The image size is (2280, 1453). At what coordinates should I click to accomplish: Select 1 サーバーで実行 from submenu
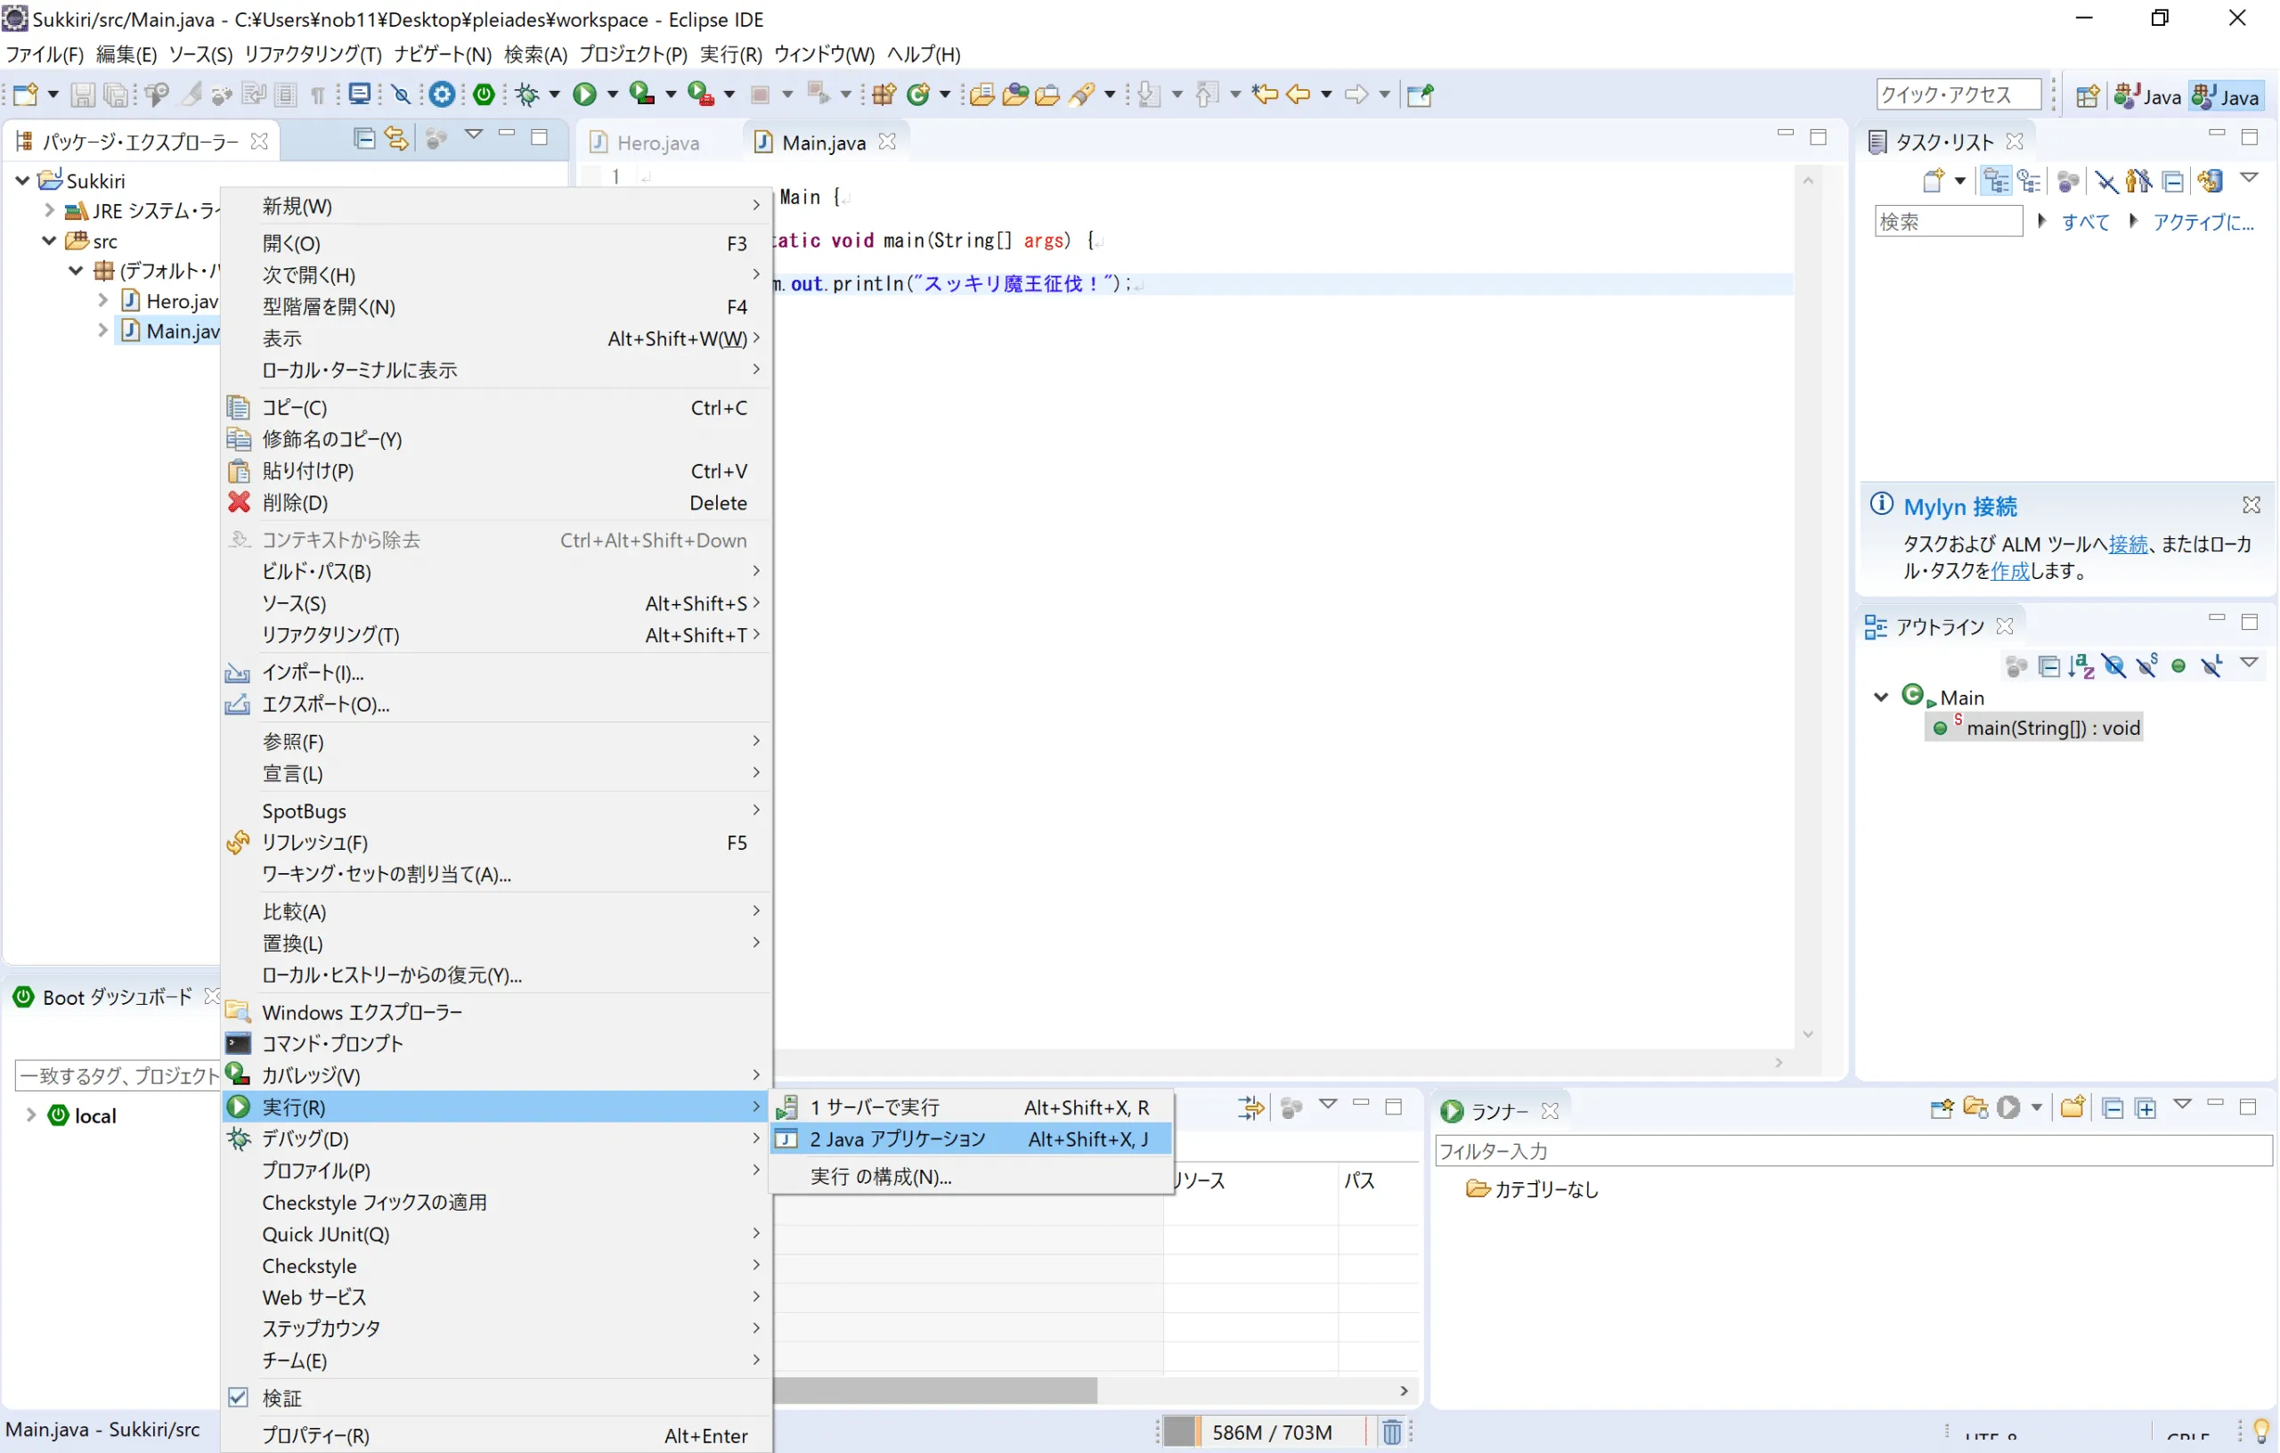pyautogui.click(x=973, y=1106)
